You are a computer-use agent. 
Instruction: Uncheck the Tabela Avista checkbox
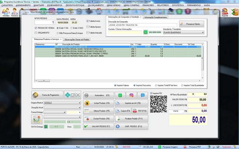pyautogui.click(x=88, y=21)
